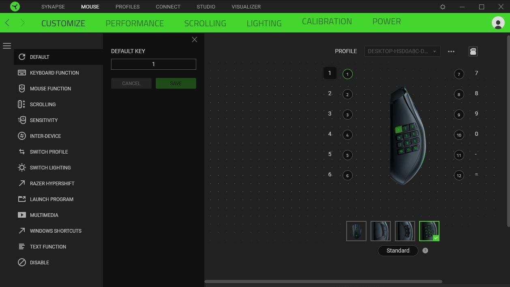Open the profile options ellipsis menu
The height and width of the screenshot is (287, 510).
[x=451, y=51]
